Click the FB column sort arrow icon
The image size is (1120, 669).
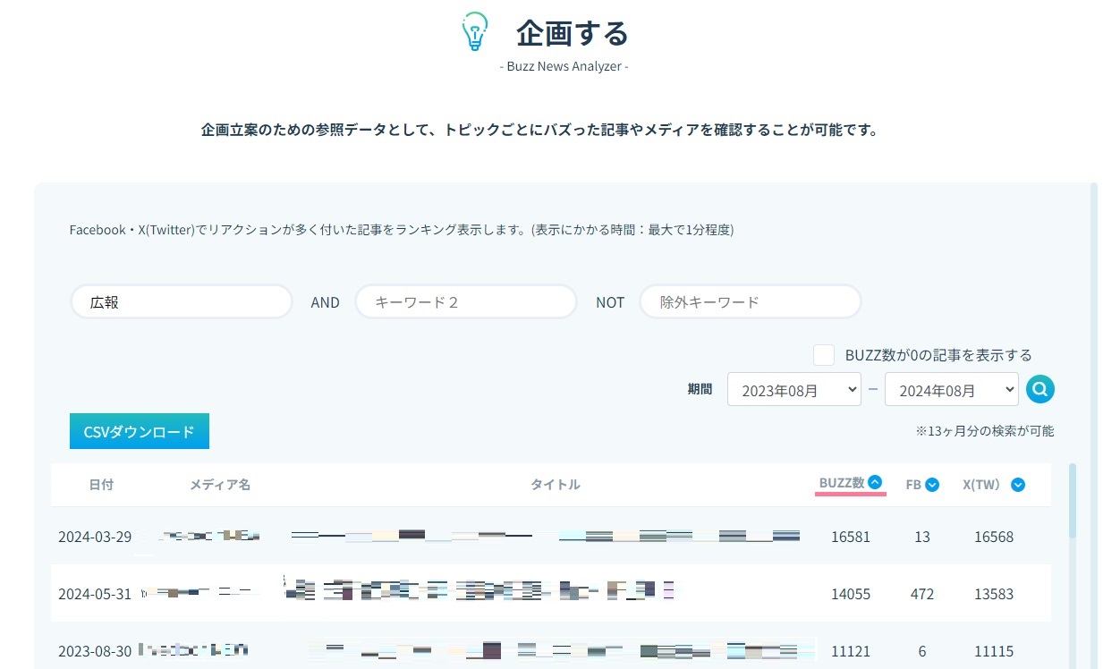click(x=932, y=485)
